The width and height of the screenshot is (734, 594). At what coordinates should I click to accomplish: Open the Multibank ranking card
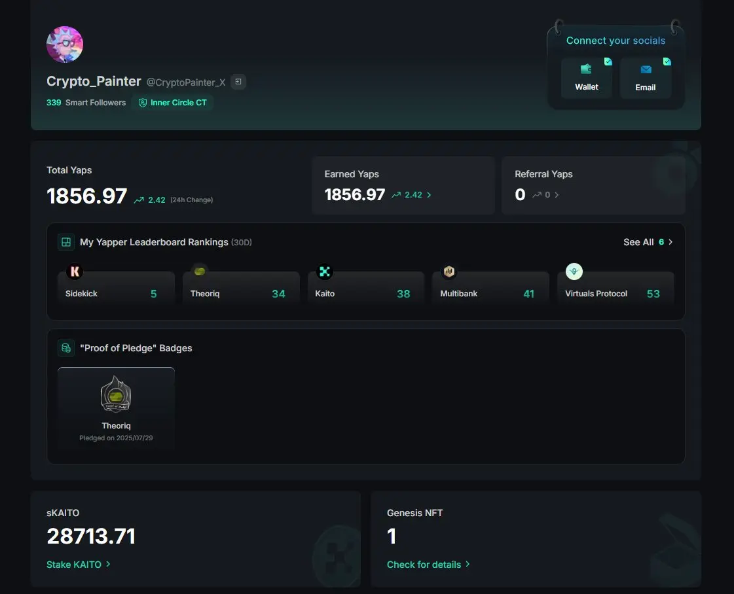(x=490, y=288)
